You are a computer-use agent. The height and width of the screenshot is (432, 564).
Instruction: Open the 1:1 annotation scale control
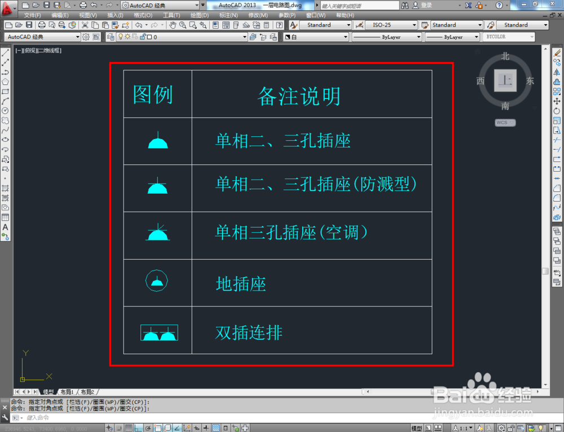point(462,428)
